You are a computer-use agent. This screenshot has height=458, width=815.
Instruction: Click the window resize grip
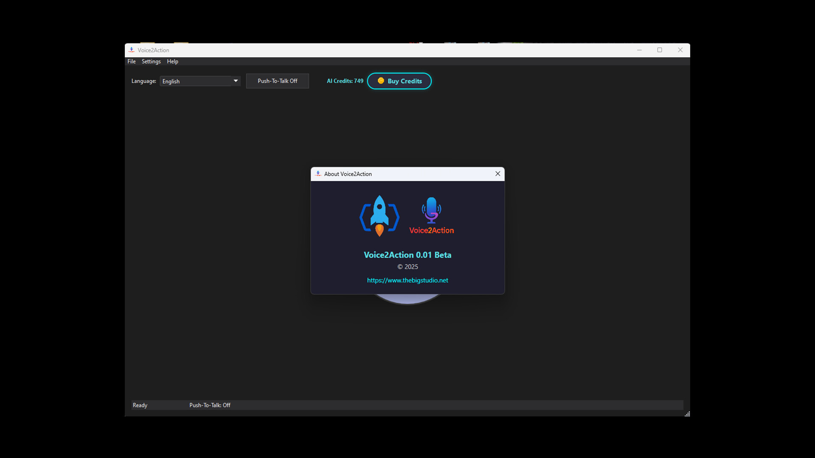(x=687, y=413)
